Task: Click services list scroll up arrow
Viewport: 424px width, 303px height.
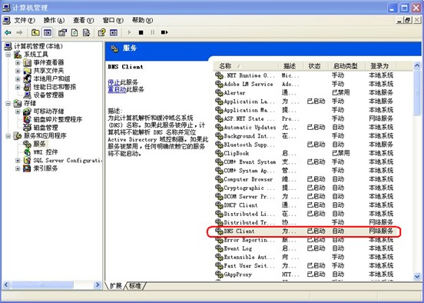Action: coord(417,65)
